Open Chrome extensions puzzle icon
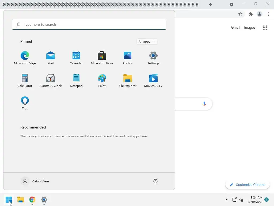Screen dimensions: 274x206 point(251,14)
